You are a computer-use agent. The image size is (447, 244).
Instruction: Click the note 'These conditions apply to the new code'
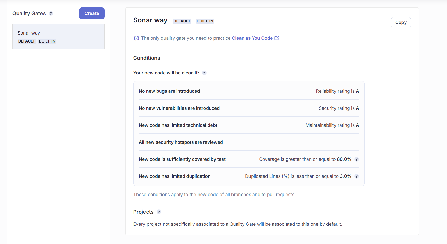[x=214, y=195]
